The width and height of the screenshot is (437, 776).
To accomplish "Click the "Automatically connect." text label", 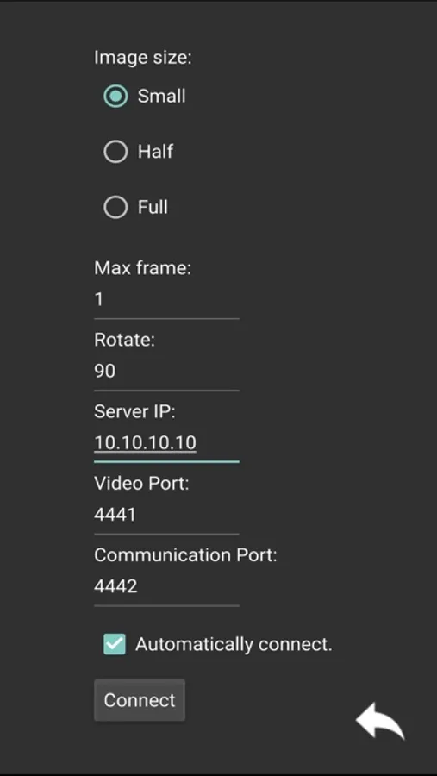I will coord(234,644).
